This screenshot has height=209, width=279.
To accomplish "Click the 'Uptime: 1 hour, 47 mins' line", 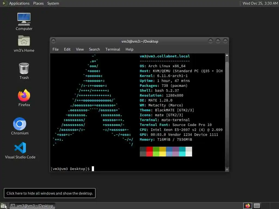I will tap(165, 81).
